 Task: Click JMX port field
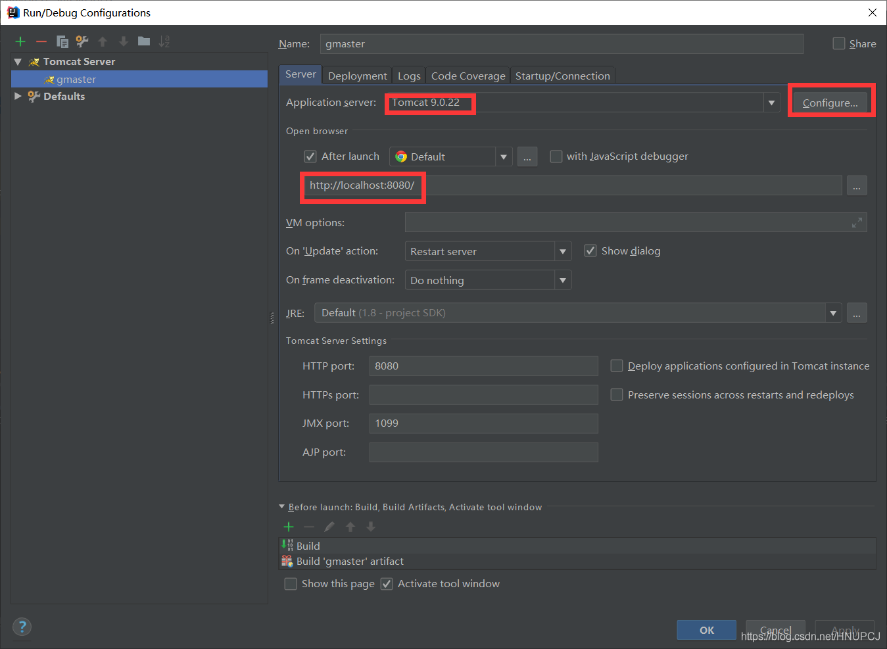point(483,423)
